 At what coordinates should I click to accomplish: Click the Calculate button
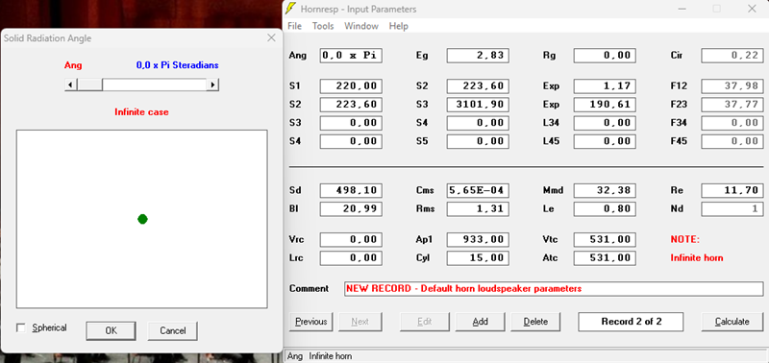point(732,322)
